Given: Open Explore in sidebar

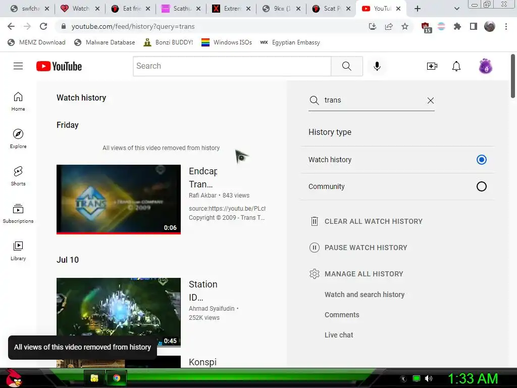Looking at the screenshot, I should pyautogui.click(x=18, y=139).
